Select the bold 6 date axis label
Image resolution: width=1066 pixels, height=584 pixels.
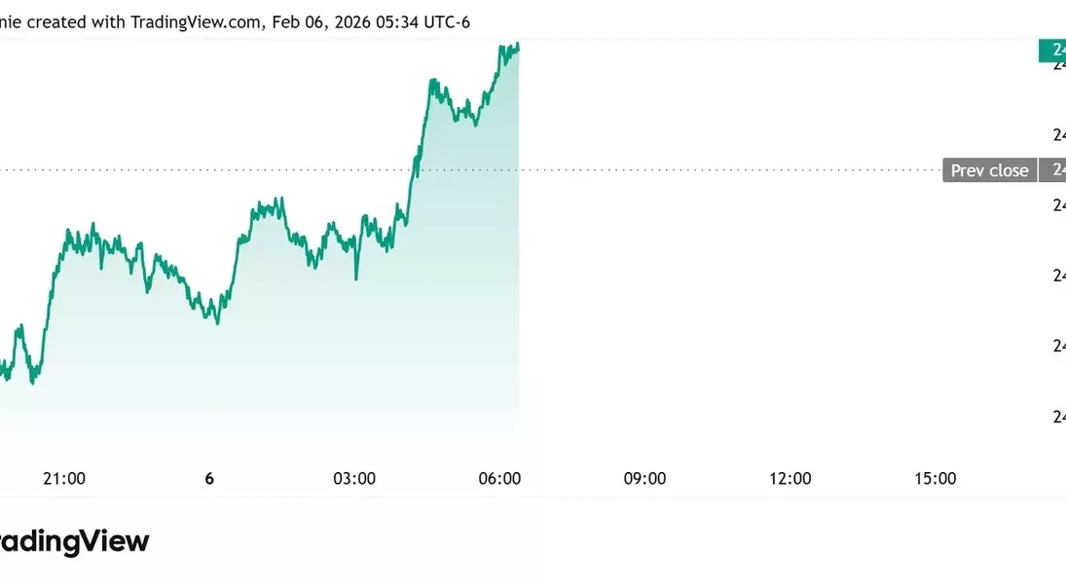point(209,478)
